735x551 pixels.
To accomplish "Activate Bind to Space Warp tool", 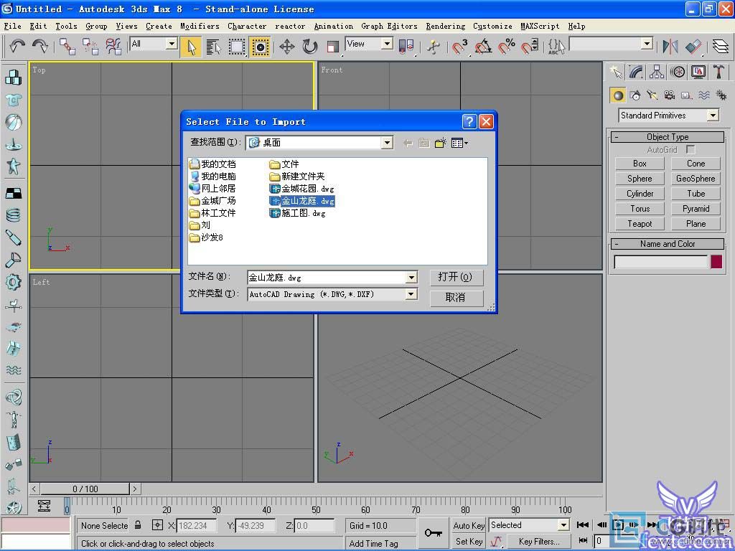I will click(x=113, y=47).
